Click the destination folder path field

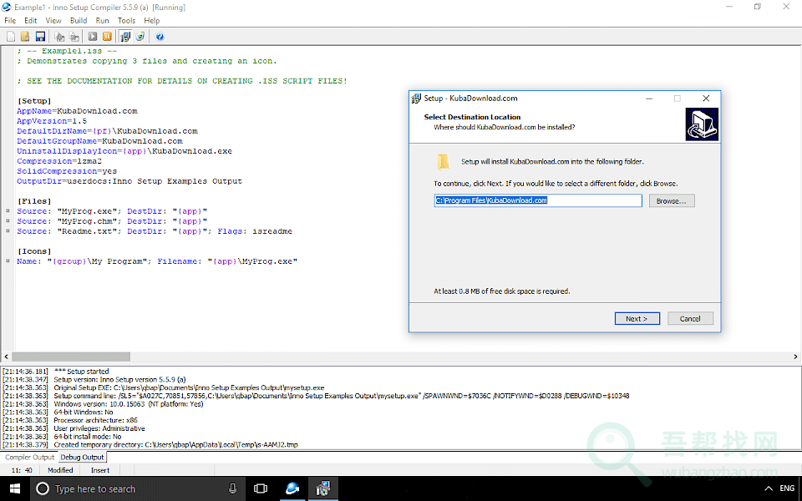click(538, 200)
